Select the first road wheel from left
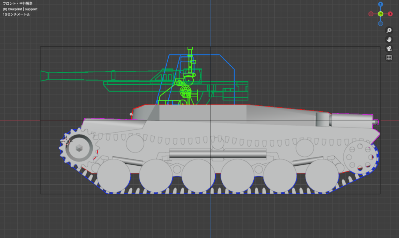 [x=113, y=176]
